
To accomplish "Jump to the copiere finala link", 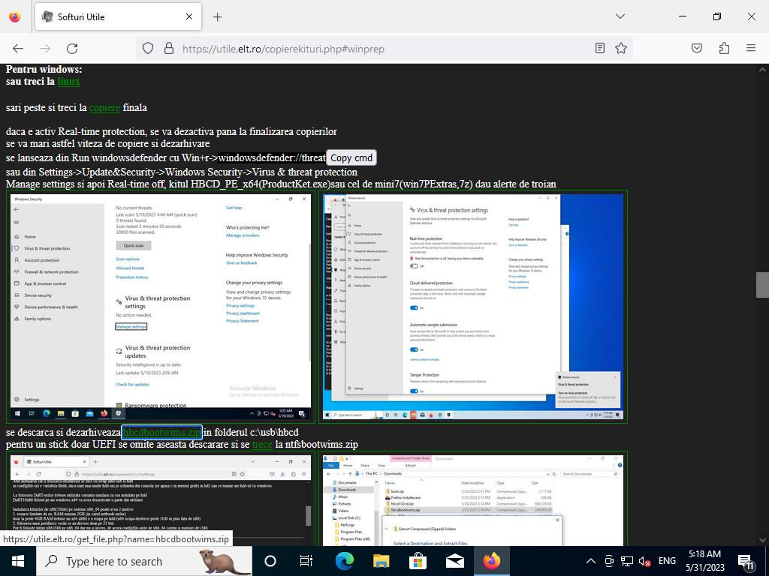I will [104, 107].
